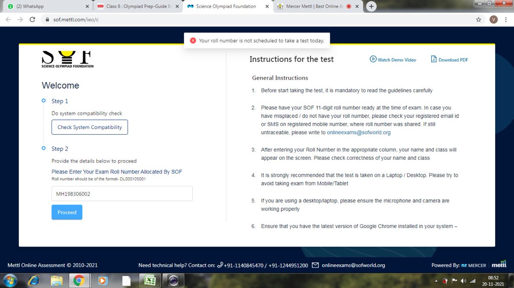Launch Internet Explorer from the taskbar
This screenshot has width=514, height=288.
[33, 281]
